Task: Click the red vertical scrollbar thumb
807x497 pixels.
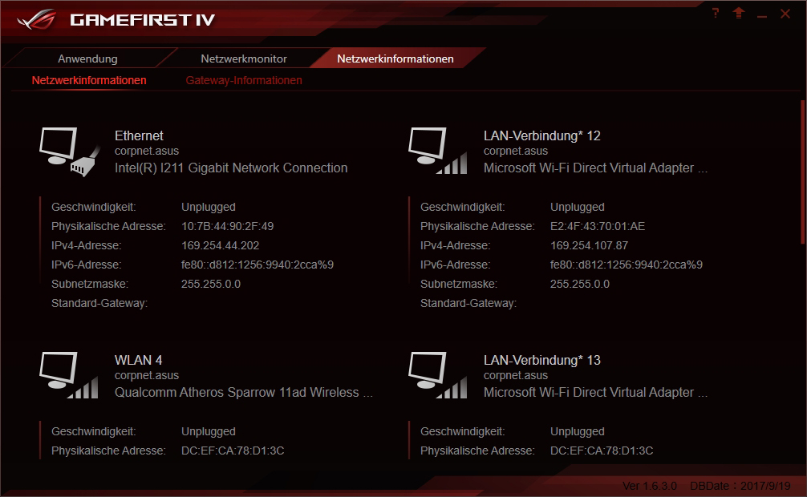Action: 803,172
